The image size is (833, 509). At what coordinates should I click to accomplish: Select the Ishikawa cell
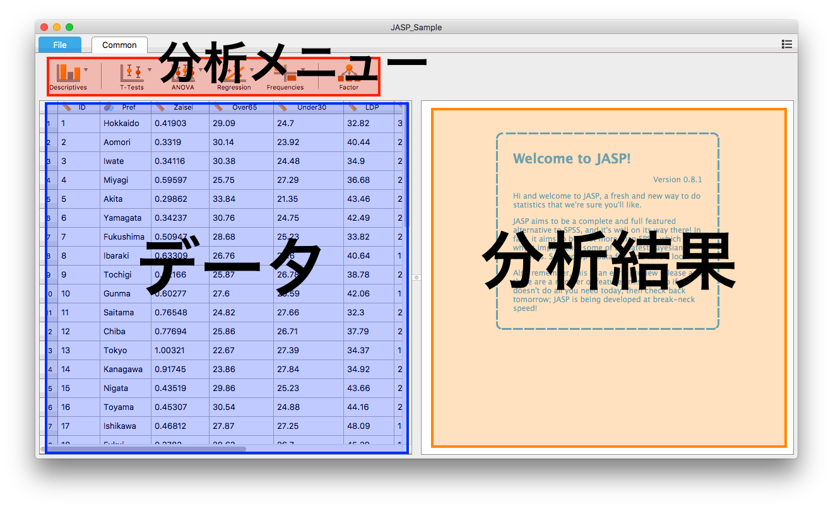pyautogui.click(x=126, y=426)
